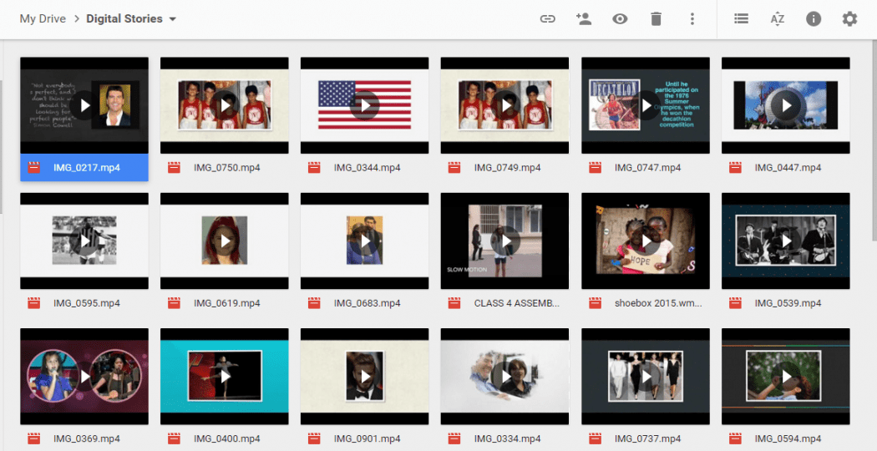This screenshot has height=451, width=877.
Task: Play the Decathlon IMG_0747.mp4 thumbnail
Action: [x=646, y=105]
